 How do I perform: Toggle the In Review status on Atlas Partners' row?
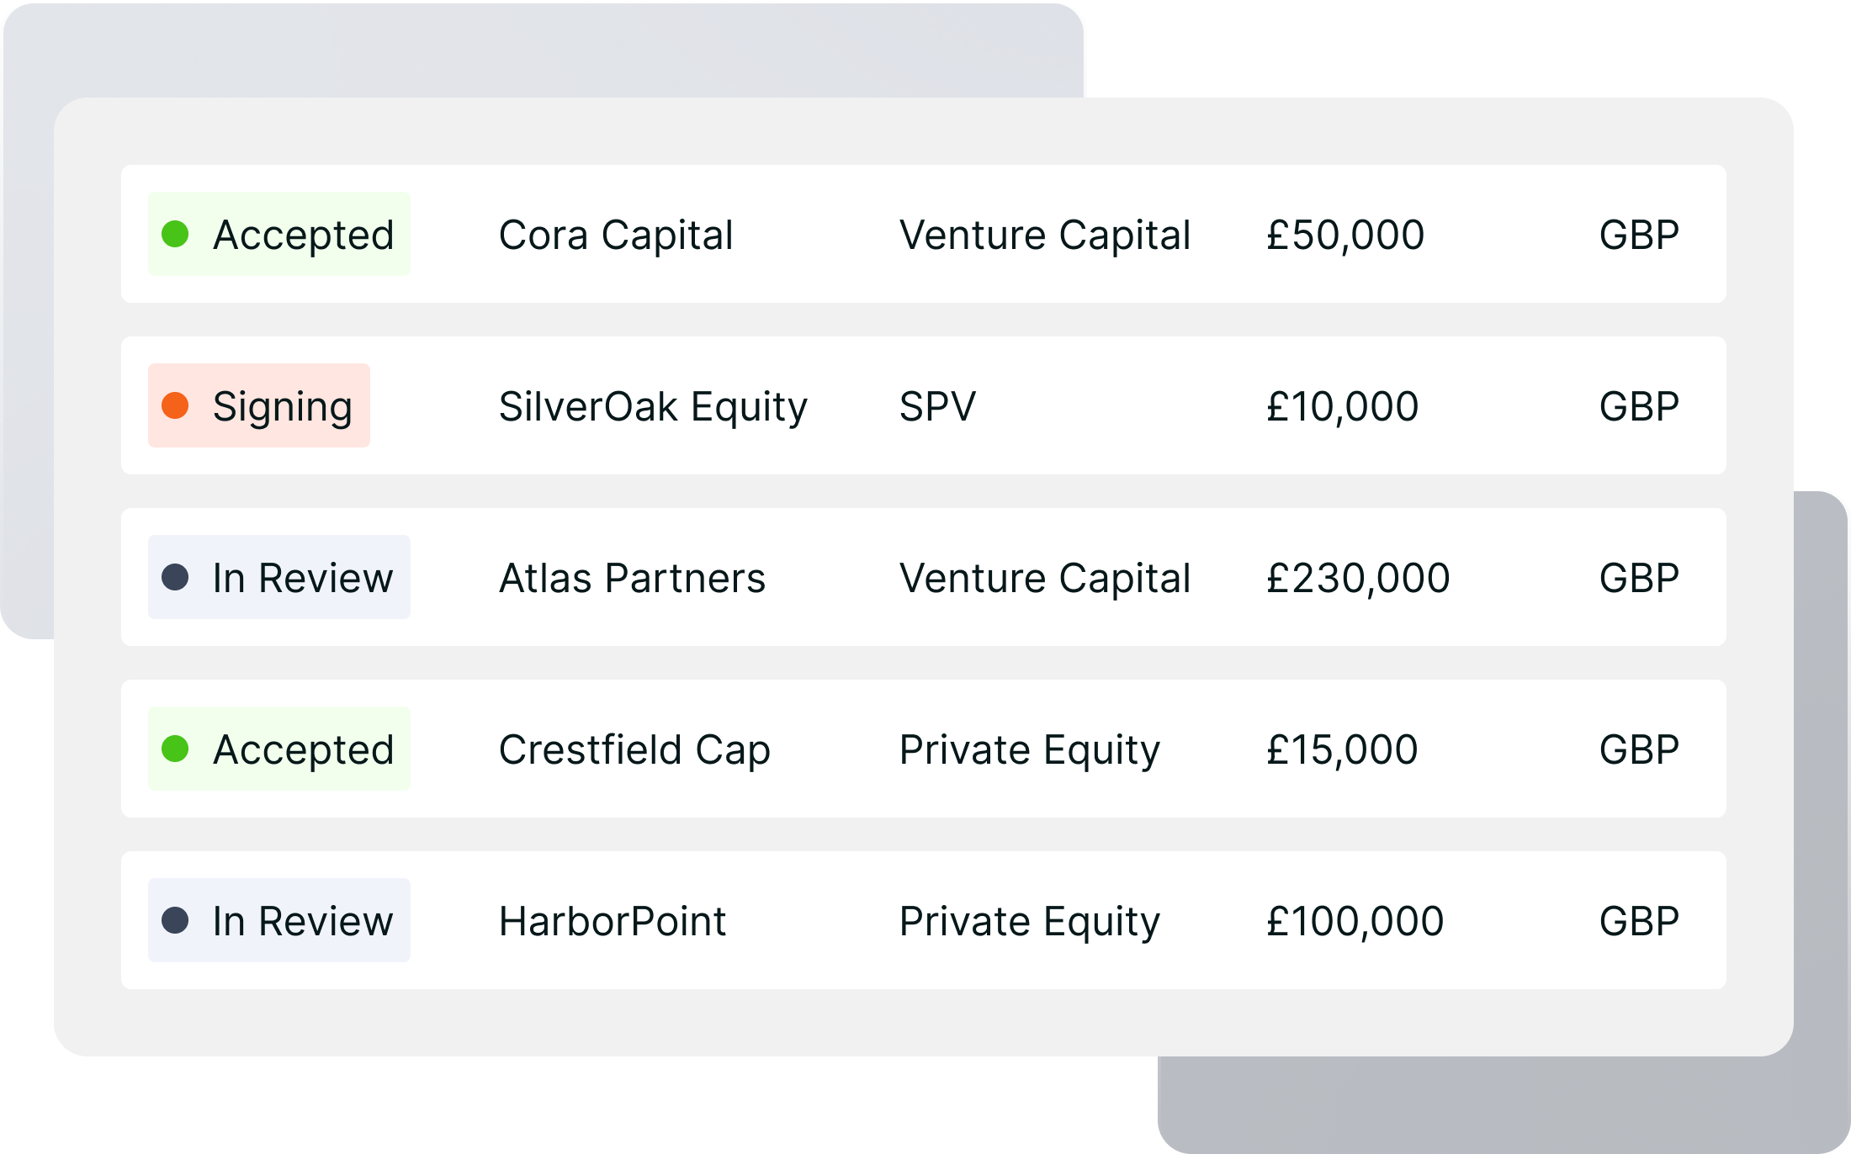tap(279, 577)
